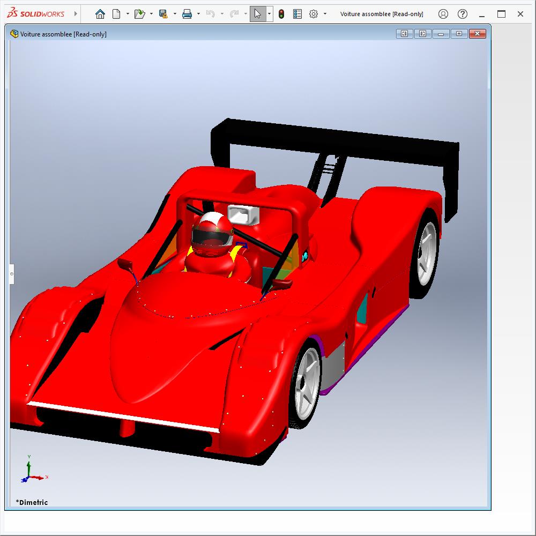This screenshot has height=536, width=536.
Task: Click the user login account icon
Action: (x=443, y=14)
